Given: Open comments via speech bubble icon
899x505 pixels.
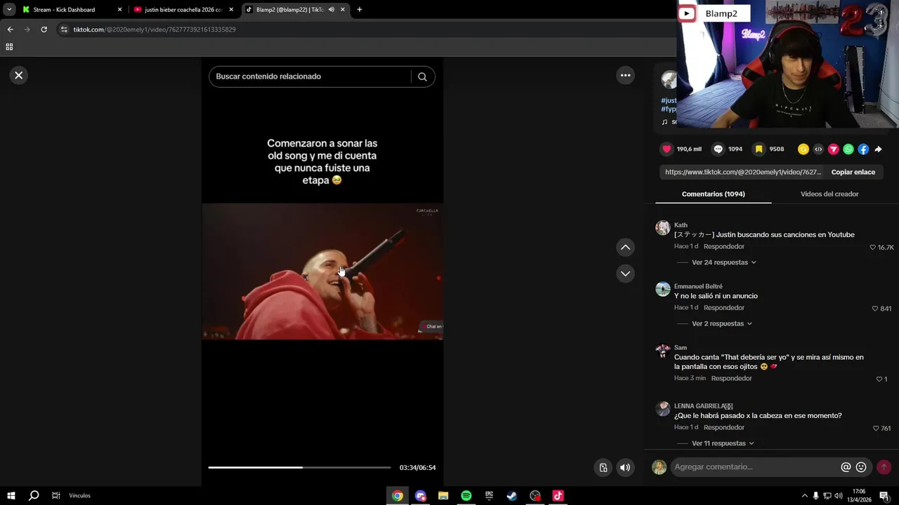Looking at the screenshot, I should coord(718,149).
